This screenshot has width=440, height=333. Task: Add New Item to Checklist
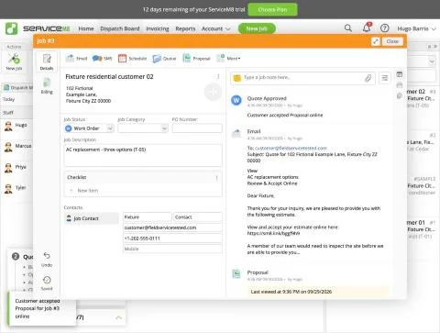pyautogui.click(x=88, y=191)
